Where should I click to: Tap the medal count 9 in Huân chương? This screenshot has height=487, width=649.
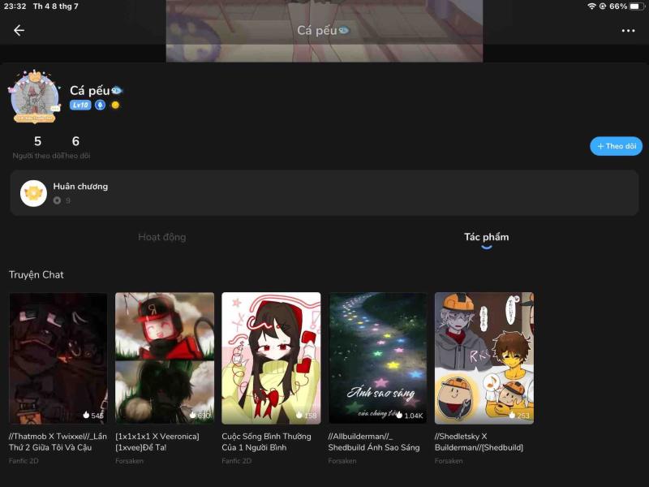[x=68, y=200]
